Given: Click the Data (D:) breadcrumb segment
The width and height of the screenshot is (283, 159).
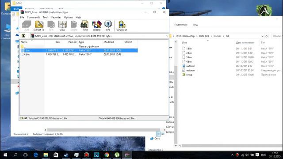Looking at the screenshot, I should pyautogui.click(x=204, y=36).
